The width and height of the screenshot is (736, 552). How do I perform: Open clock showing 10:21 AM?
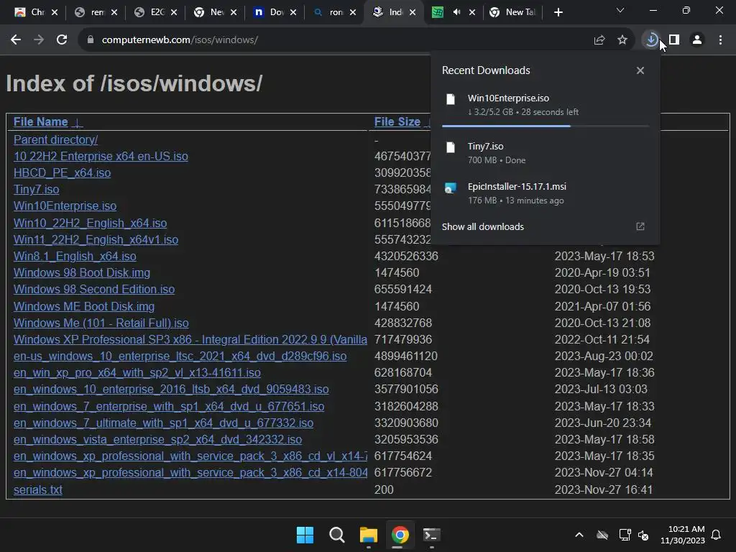[683, 535]
